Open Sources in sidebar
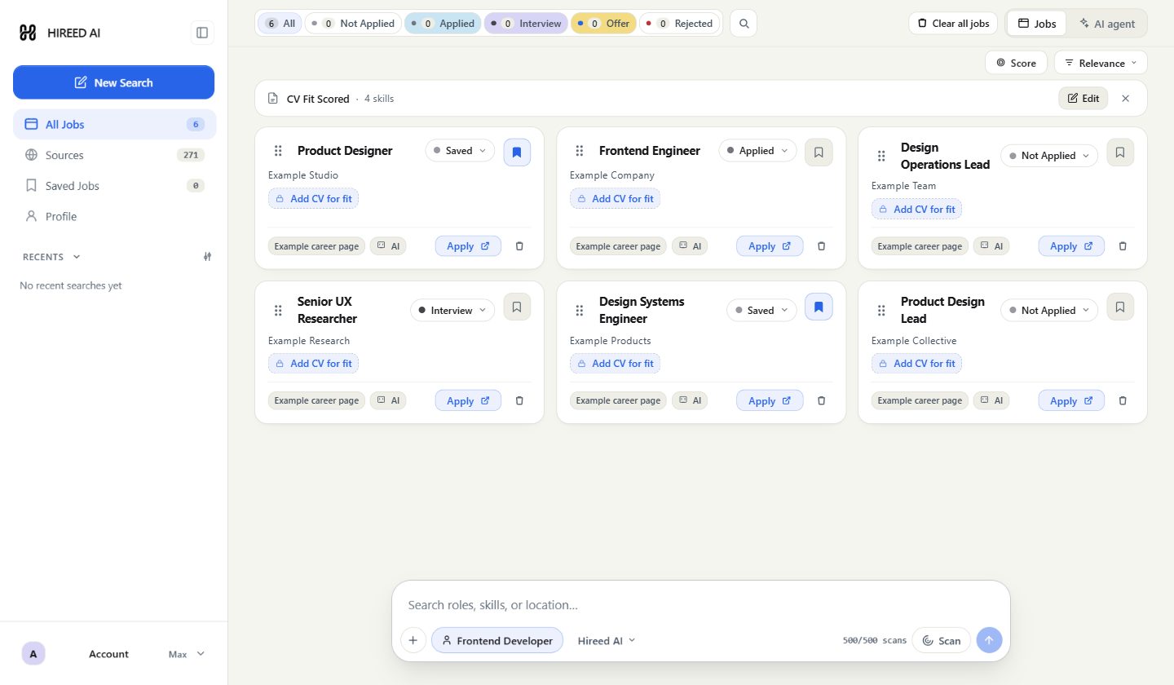 tap(115, 155)
